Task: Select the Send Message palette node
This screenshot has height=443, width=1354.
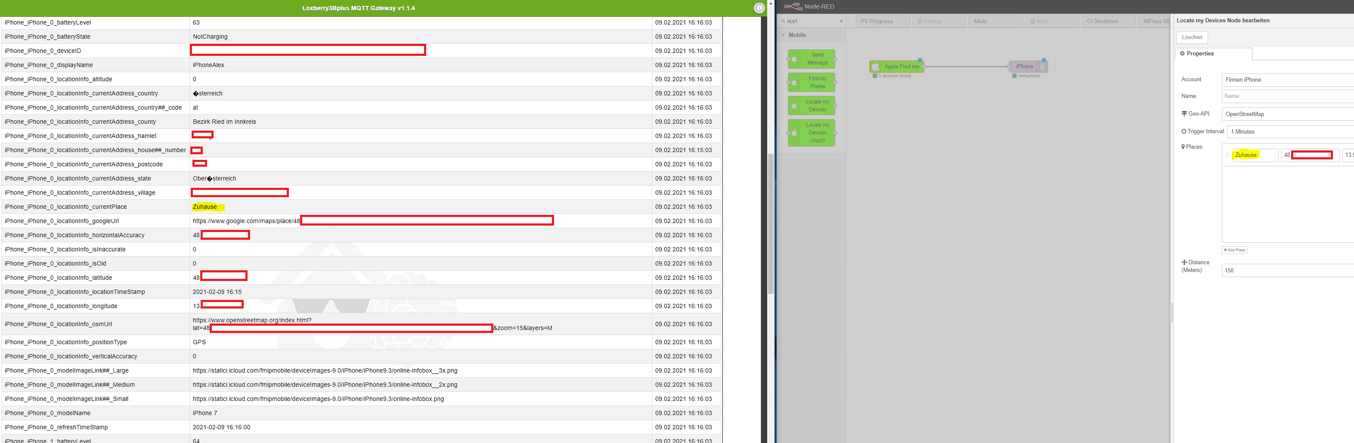Action: pos(812,59)
